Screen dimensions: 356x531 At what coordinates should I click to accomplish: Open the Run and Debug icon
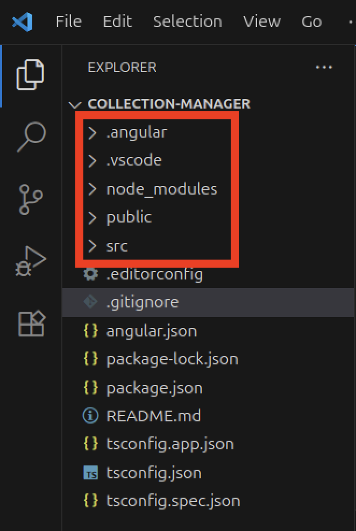coord(31,261)
